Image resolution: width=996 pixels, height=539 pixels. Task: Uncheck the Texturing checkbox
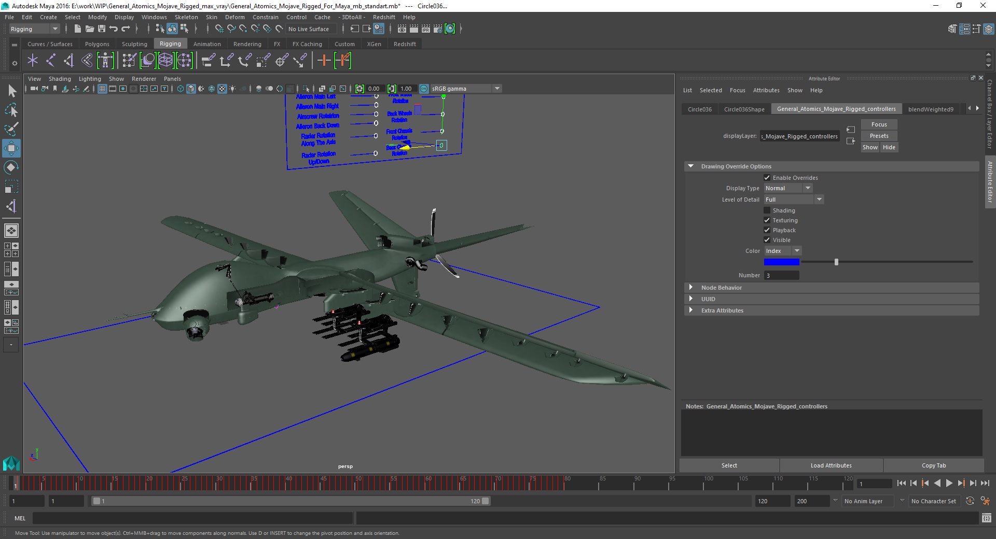pos(767,220)
